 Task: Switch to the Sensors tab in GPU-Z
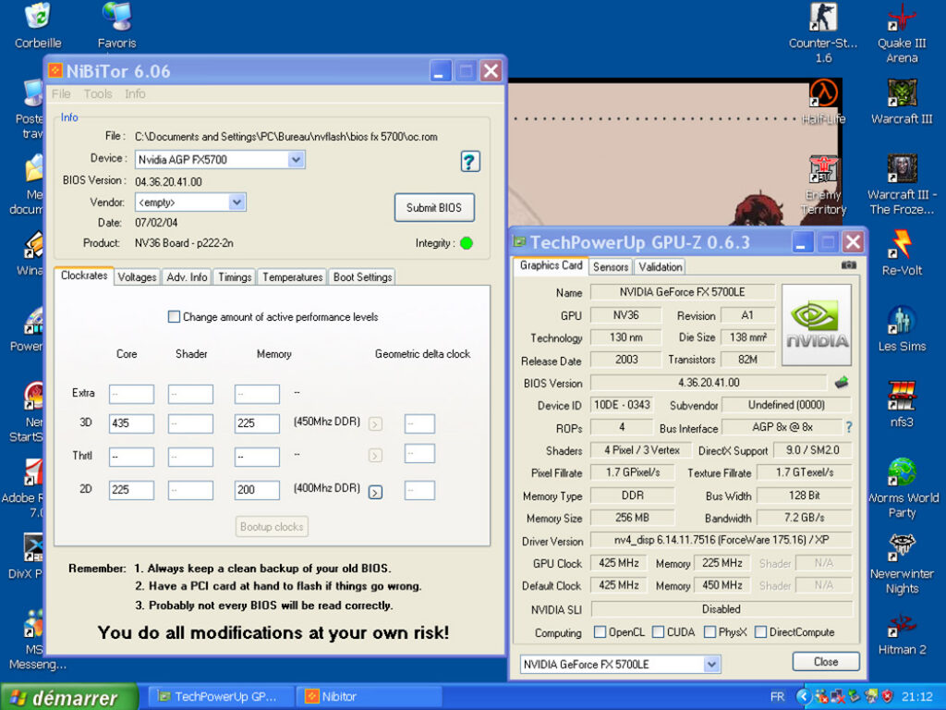click(610, 267)
